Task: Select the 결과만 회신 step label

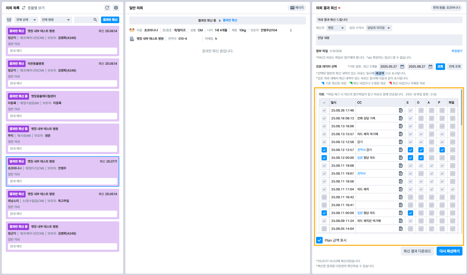Action: click(x=230, y=20)
